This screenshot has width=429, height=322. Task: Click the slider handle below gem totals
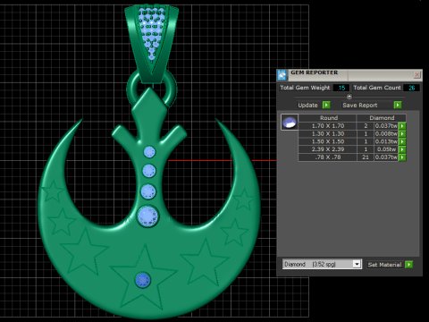(349, 97)
